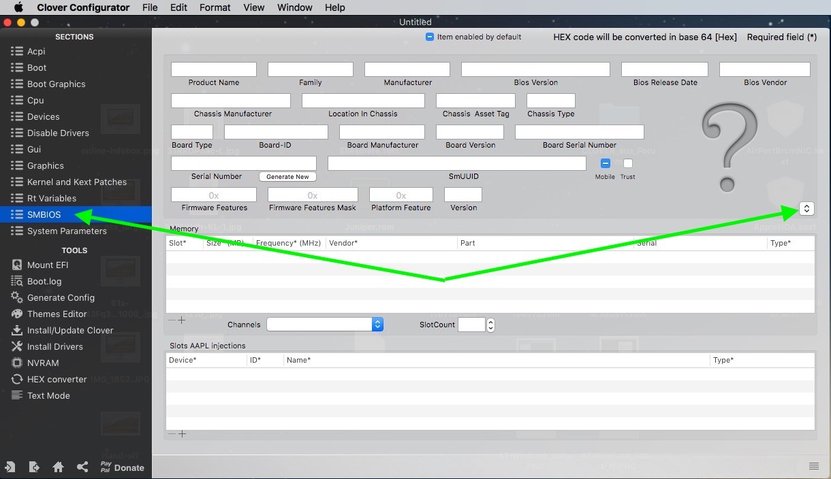The image size is (831, 479).
Task: Click the Firmware Features field
Action: (214, 195)
